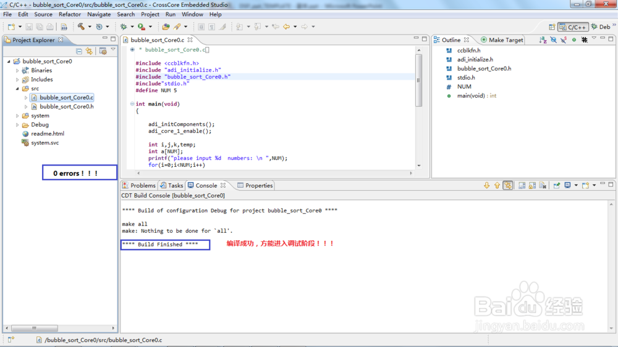Click the binary 010 toolbar icon
Image resolution: width=618 pixels, height=347 pixels.
[64, 27]
